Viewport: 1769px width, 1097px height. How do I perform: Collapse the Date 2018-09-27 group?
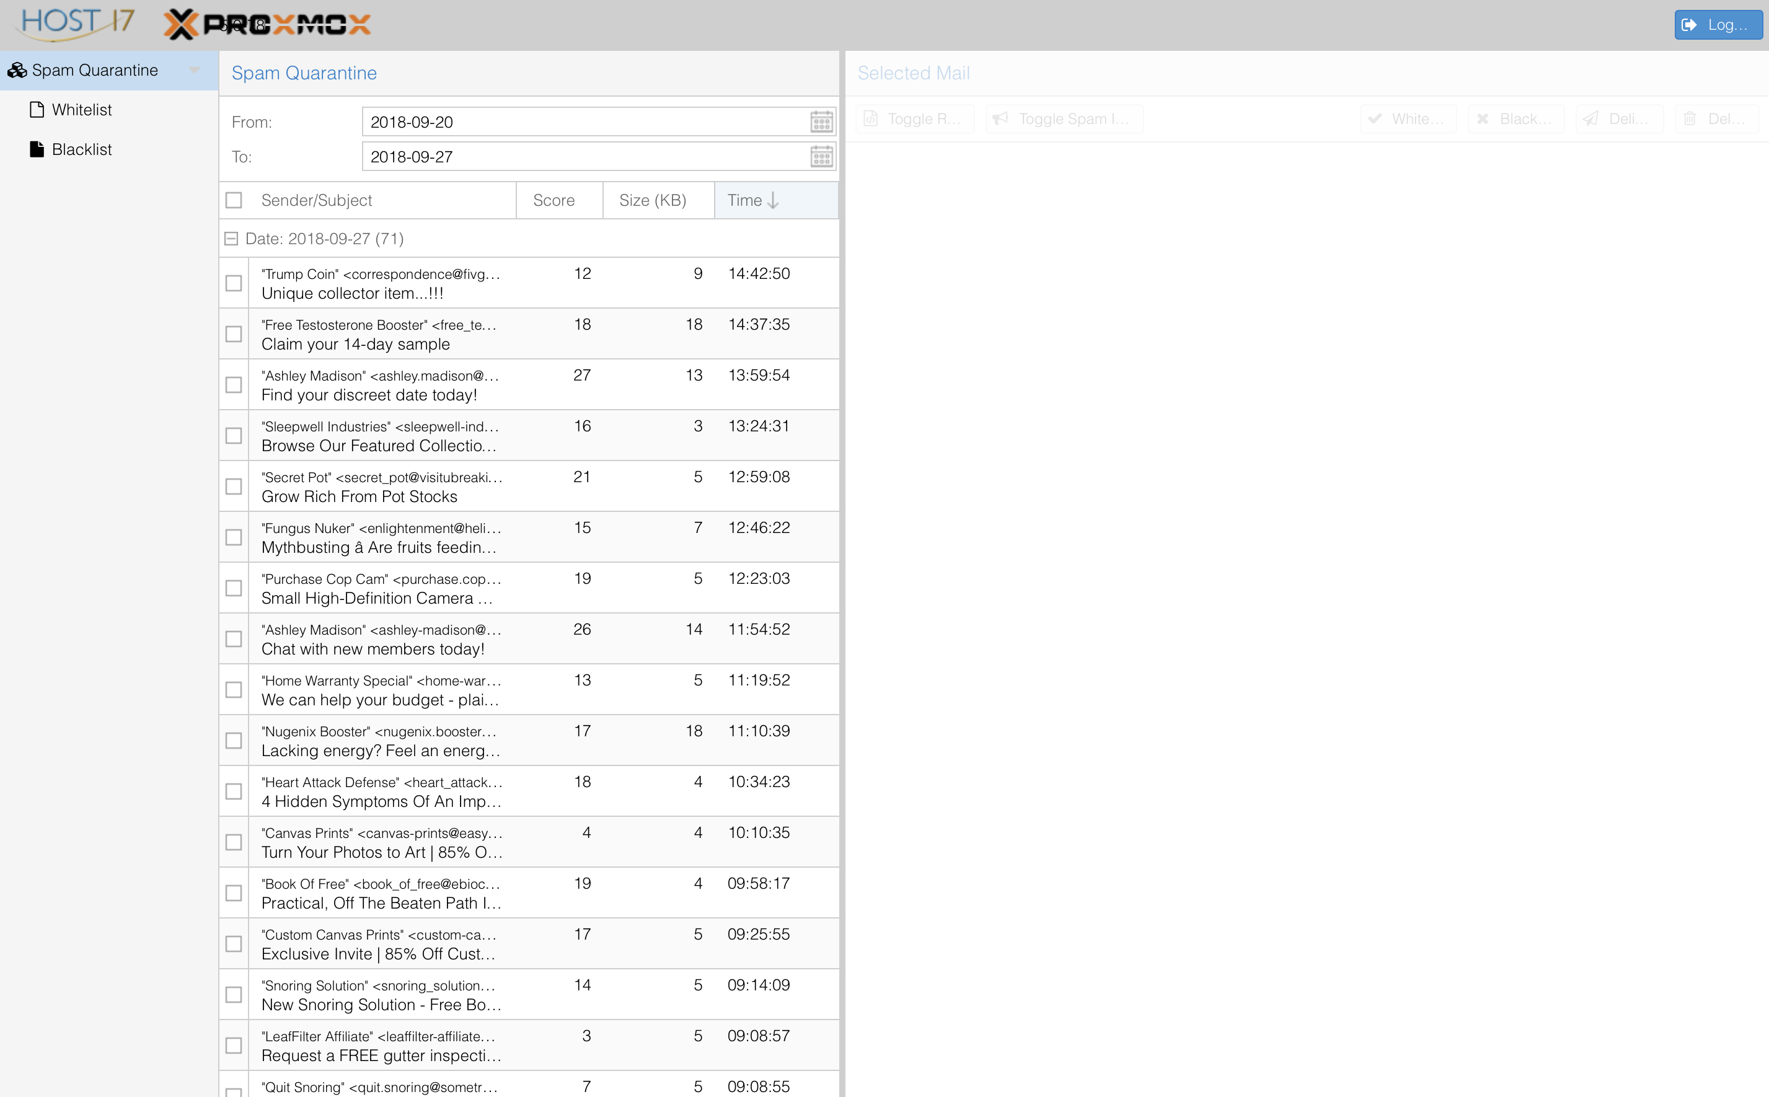(x=231, y=239)
